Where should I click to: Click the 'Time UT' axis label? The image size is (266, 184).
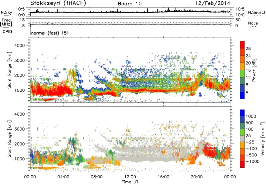[130, 182]
